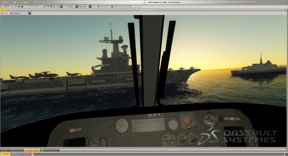Click the Pause simulation button

5,6
